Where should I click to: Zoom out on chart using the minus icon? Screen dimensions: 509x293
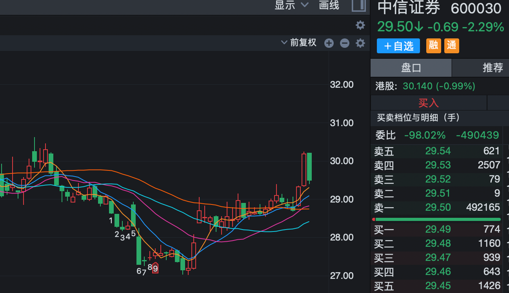click(x=344, y=43)
